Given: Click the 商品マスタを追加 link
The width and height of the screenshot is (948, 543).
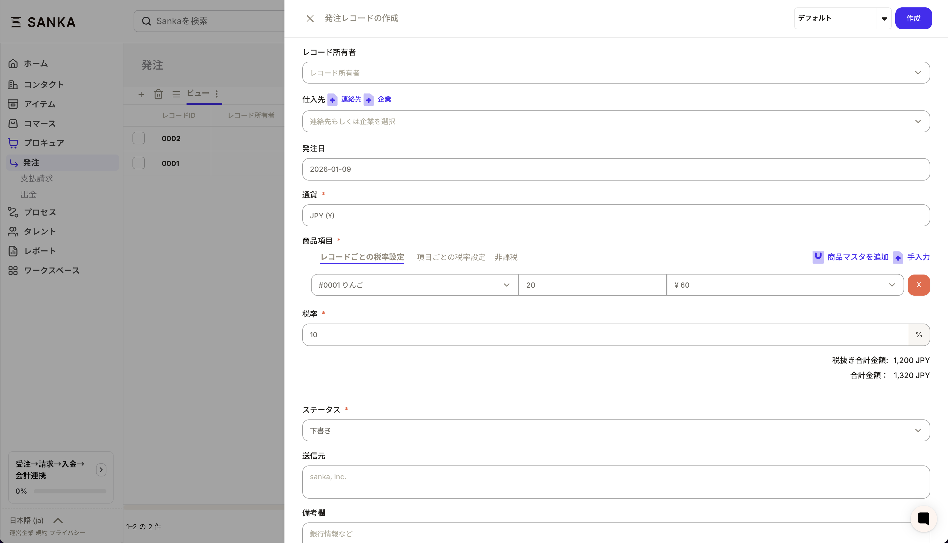Looking at the screenshot, I should coord(857,257).
